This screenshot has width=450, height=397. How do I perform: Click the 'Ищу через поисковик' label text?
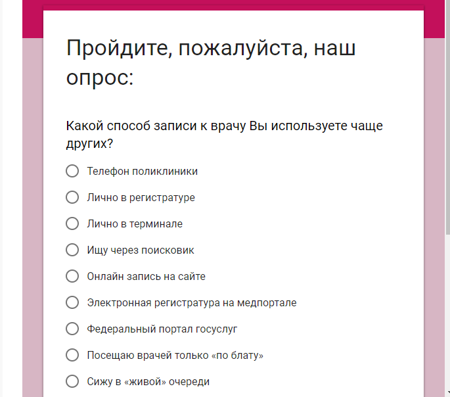point(140,250)
